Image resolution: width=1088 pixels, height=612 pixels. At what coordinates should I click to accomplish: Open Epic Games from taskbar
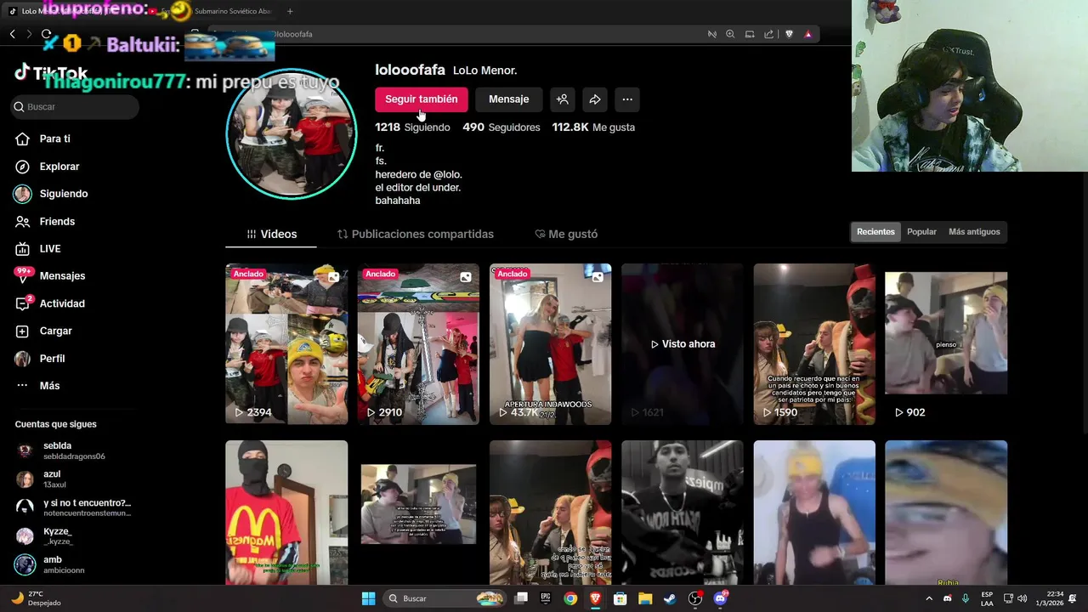coord(546,598)
